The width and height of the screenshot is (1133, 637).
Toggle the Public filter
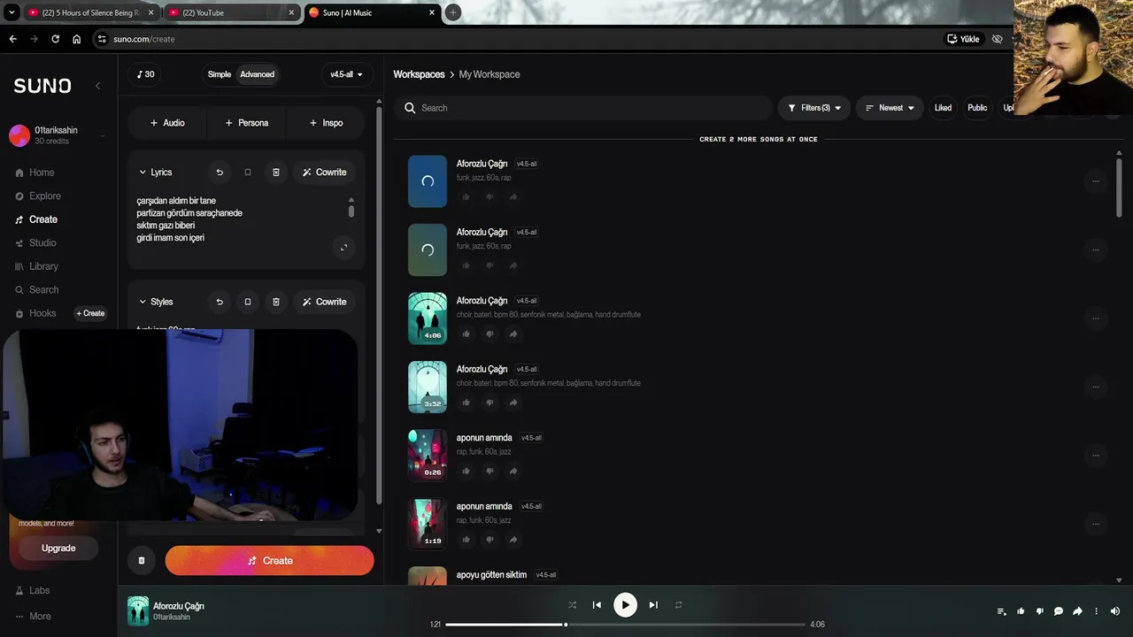(x=977, y=108)
